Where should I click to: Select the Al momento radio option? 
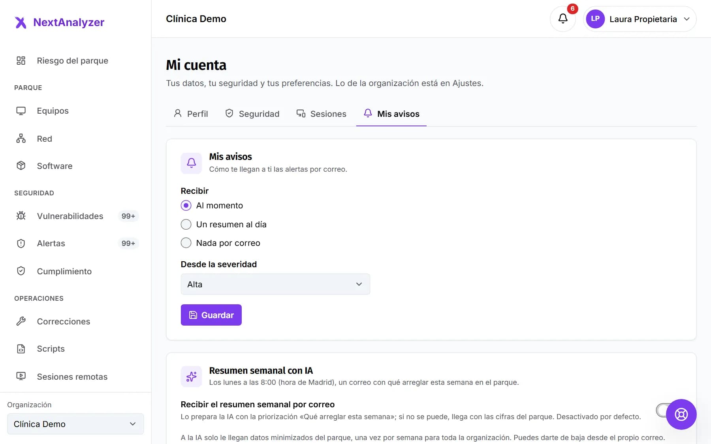(186, 206)
